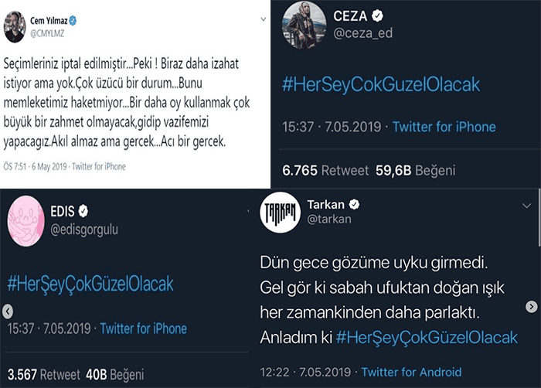Click "Twitter for iPhone" in CEZA's tweet
Image resolution: width=541 pixels, height=388 pixels.
click(x=444, y=127)
